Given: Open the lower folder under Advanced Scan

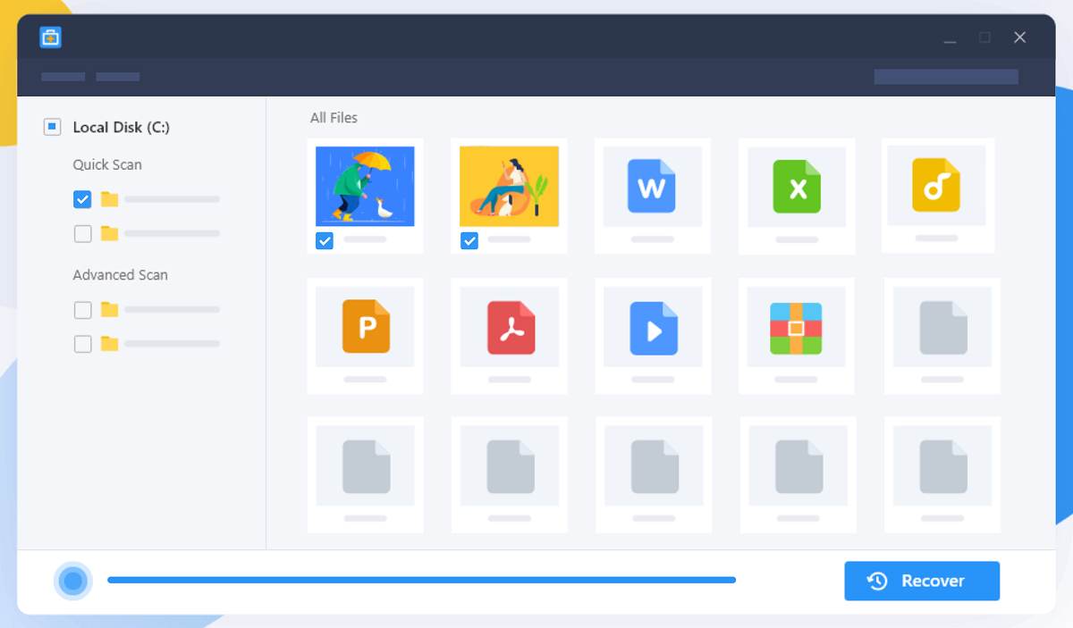Looking at the screenshot, I should point(110,344).
